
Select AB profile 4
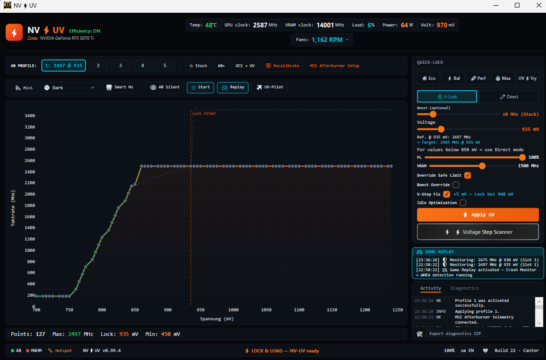point(143,66)
